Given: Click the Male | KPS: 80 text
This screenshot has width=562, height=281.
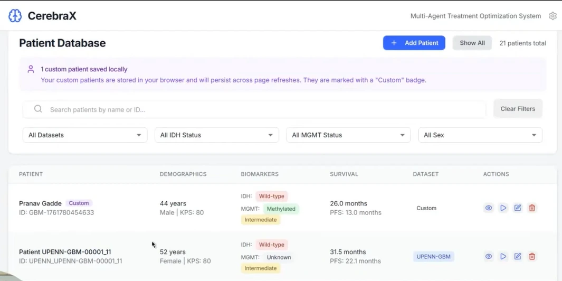Looking at the screenshot, I should tap(182, 212).
